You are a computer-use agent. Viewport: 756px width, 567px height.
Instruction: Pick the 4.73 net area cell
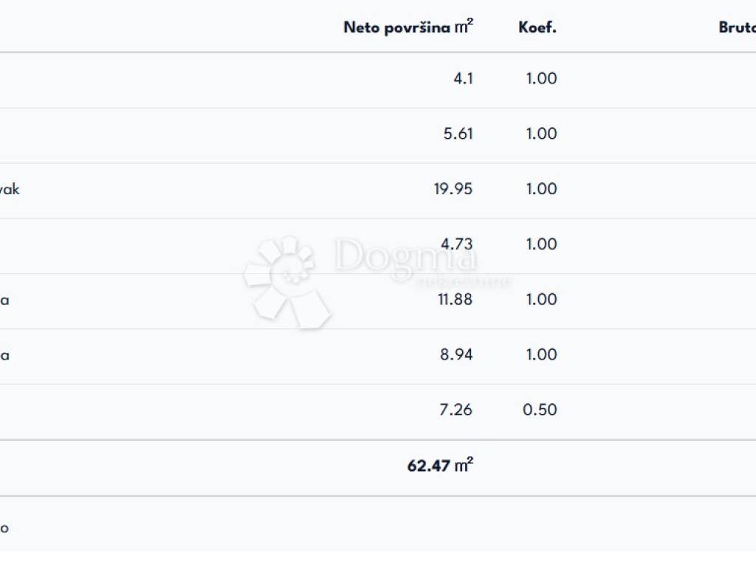(x=458, y=244)
